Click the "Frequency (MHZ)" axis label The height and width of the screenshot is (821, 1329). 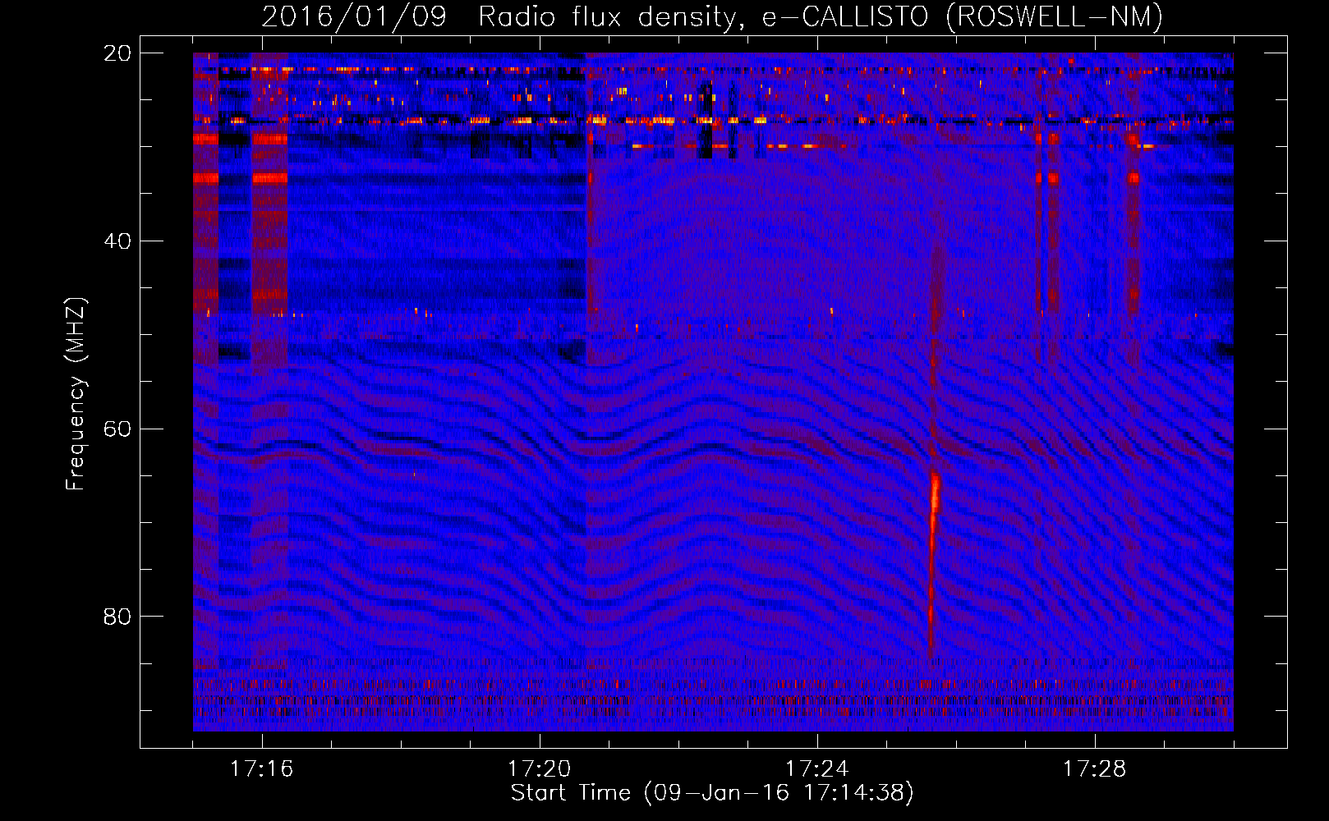76,394
